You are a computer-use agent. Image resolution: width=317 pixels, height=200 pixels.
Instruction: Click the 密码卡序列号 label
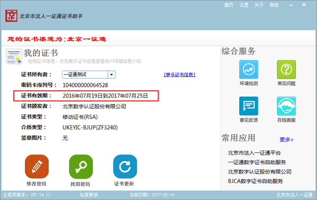39,85
